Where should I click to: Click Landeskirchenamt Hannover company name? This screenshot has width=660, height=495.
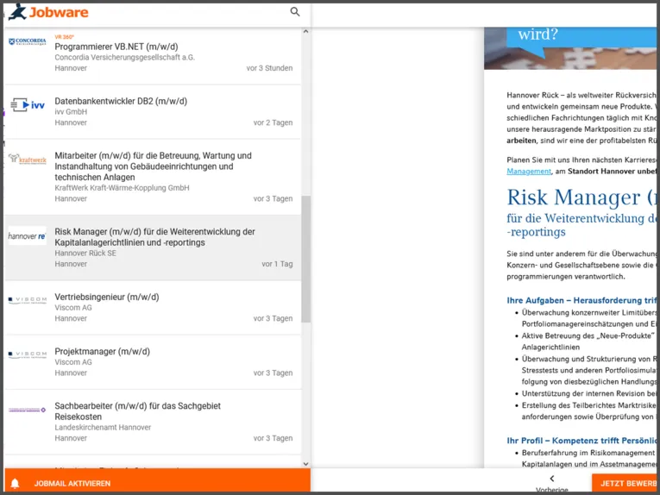[103, 427]
